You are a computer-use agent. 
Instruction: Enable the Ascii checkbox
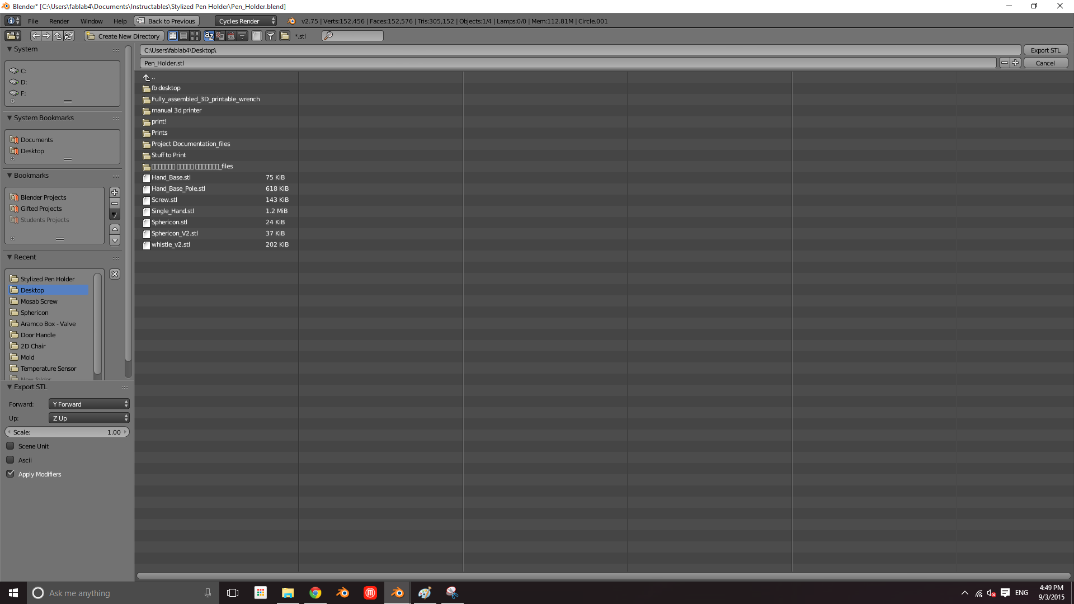click(10, 460)
